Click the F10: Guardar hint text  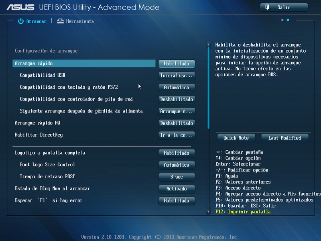point(230,206)
